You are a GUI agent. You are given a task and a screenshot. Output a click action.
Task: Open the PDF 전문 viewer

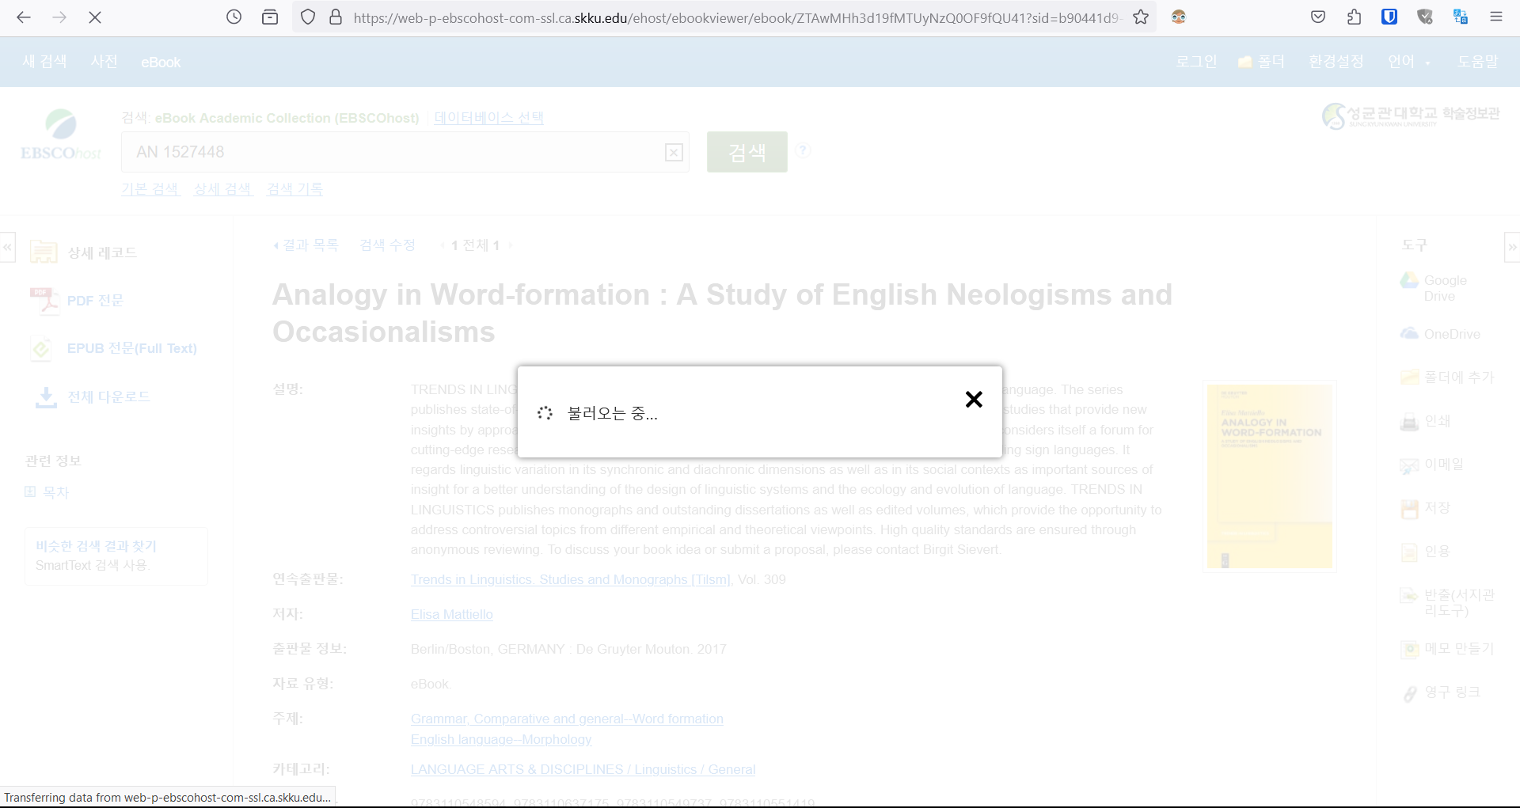(x=94, y=300)
